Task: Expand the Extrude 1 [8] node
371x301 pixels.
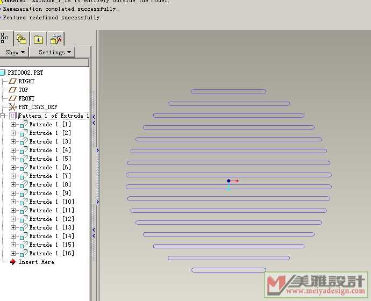Action: [x=13, y=184]
